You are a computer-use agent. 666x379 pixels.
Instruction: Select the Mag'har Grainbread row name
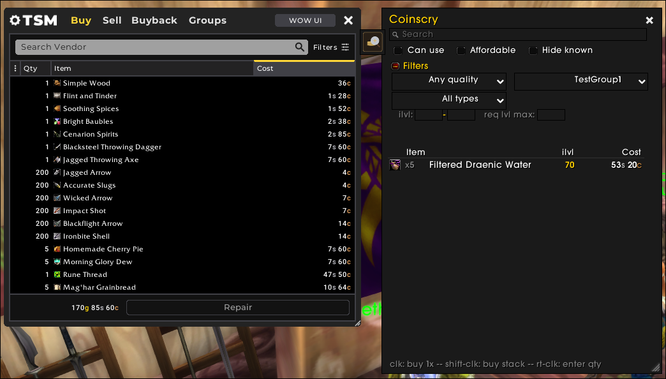[x=100, y=287]
